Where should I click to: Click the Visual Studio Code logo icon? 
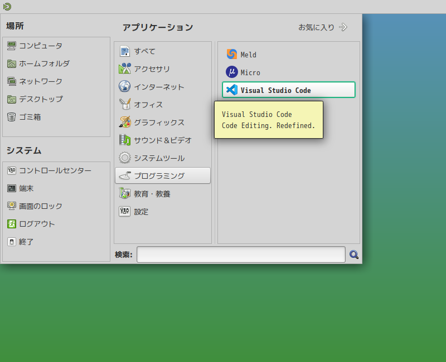click(232, 90)
